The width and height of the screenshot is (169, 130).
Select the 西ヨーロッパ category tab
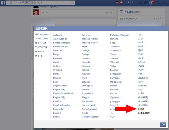pos(41,56)
